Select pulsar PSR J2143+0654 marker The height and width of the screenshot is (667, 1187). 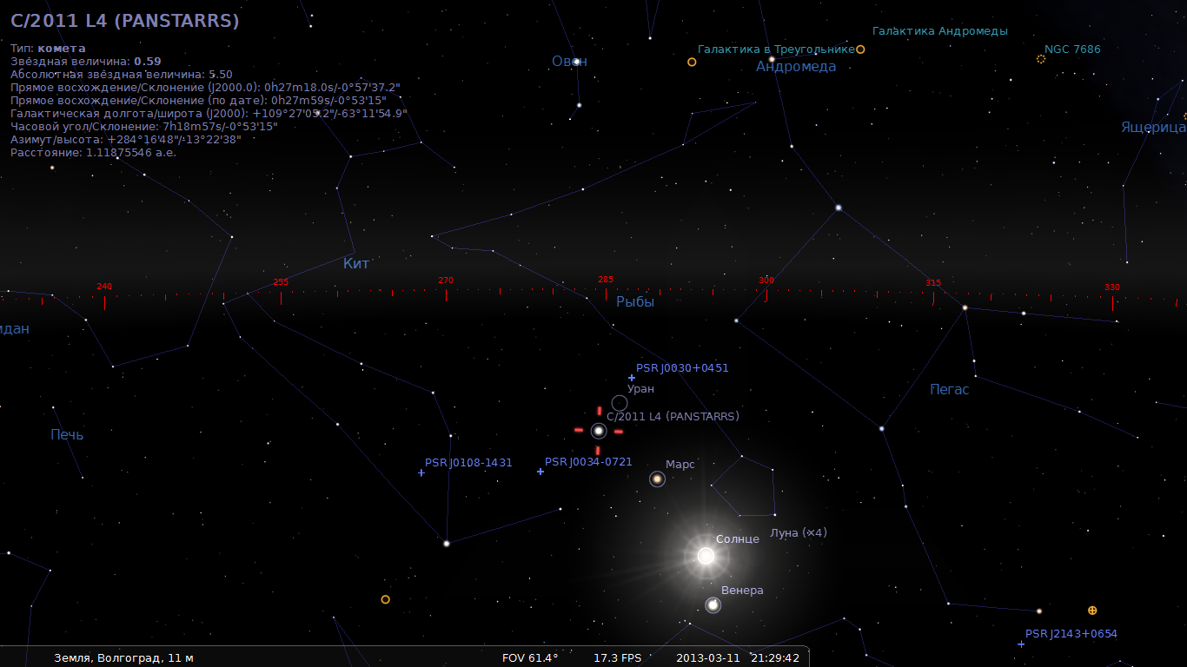tap(1021, 644)
